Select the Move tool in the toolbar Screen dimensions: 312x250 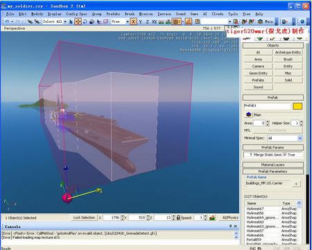pyautogui.click(x=78, y=22)
